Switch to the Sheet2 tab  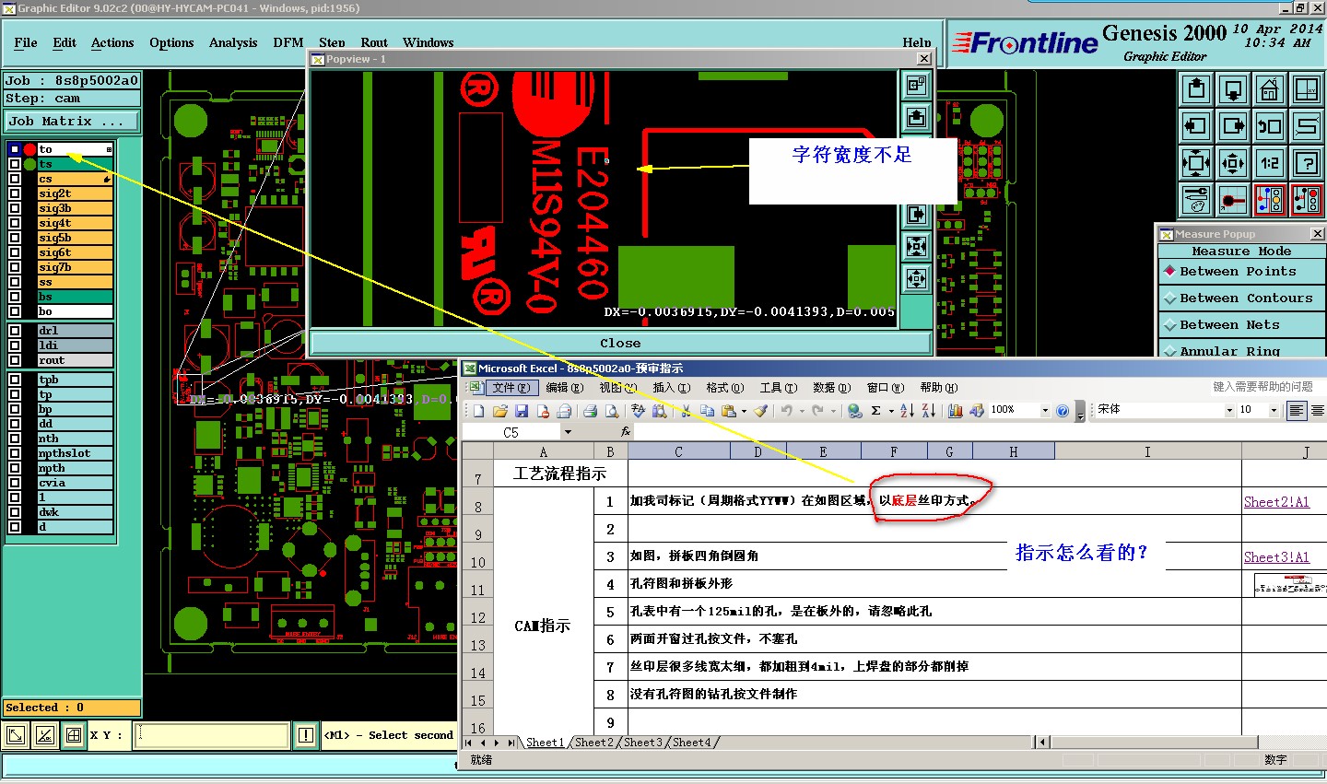tap(593, 743)
